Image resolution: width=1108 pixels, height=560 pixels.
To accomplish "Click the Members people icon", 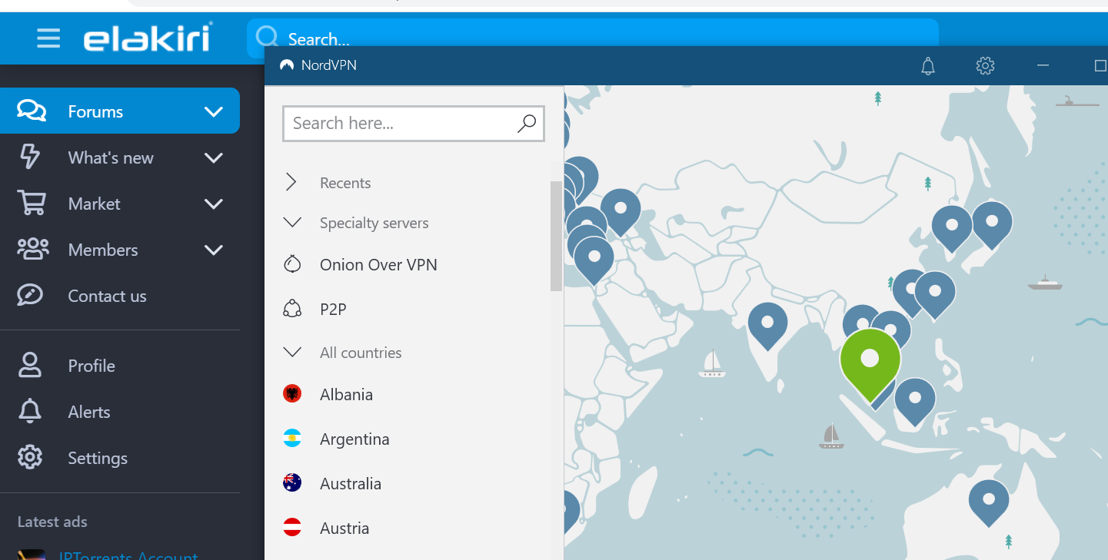I will (32, 249).
